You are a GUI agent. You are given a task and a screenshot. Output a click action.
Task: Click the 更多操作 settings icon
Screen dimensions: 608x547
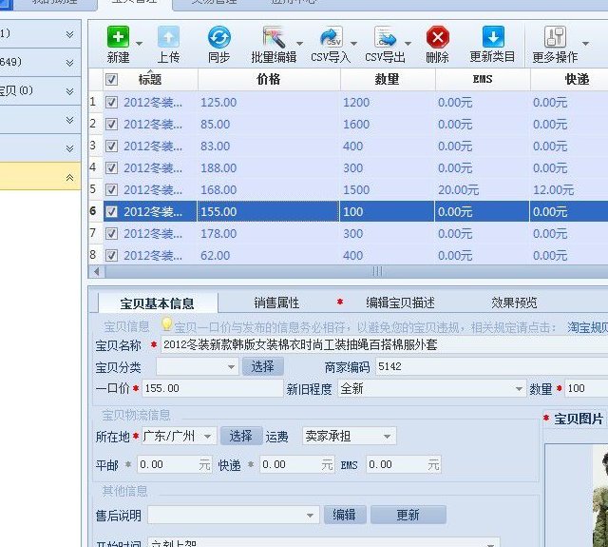coord(555,37)
